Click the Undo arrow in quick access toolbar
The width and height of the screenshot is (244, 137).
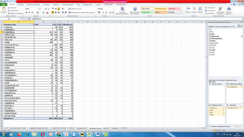pos(7,1)
